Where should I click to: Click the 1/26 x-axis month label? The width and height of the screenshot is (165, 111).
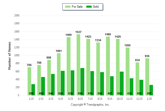pos(149,98)
